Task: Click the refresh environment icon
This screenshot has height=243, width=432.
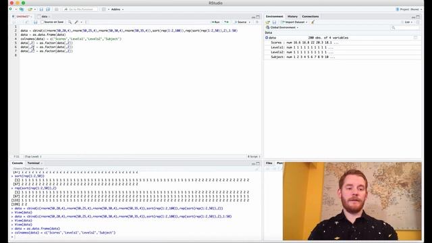Action: (417, 22)
